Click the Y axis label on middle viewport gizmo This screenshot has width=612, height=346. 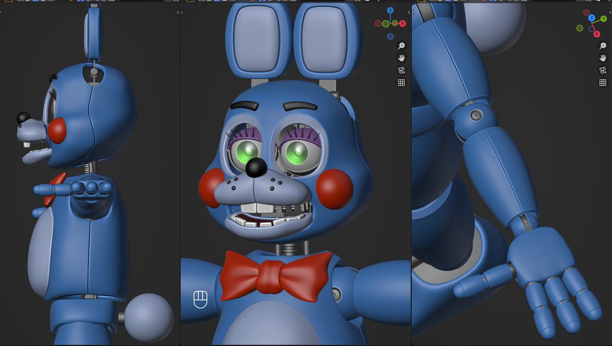395,23
